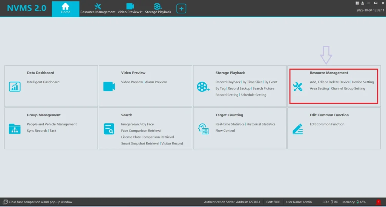Click the red alarm notification badge
Viewport: 386px width, 207px height.
pos(378,202)
